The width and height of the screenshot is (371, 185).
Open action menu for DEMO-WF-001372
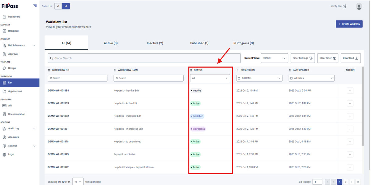(350, 167)
